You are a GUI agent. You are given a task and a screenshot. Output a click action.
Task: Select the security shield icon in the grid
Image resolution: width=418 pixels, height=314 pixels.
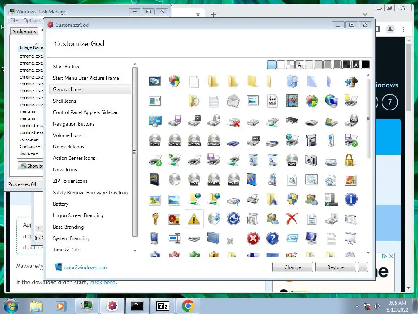click(x=175, y=81)
